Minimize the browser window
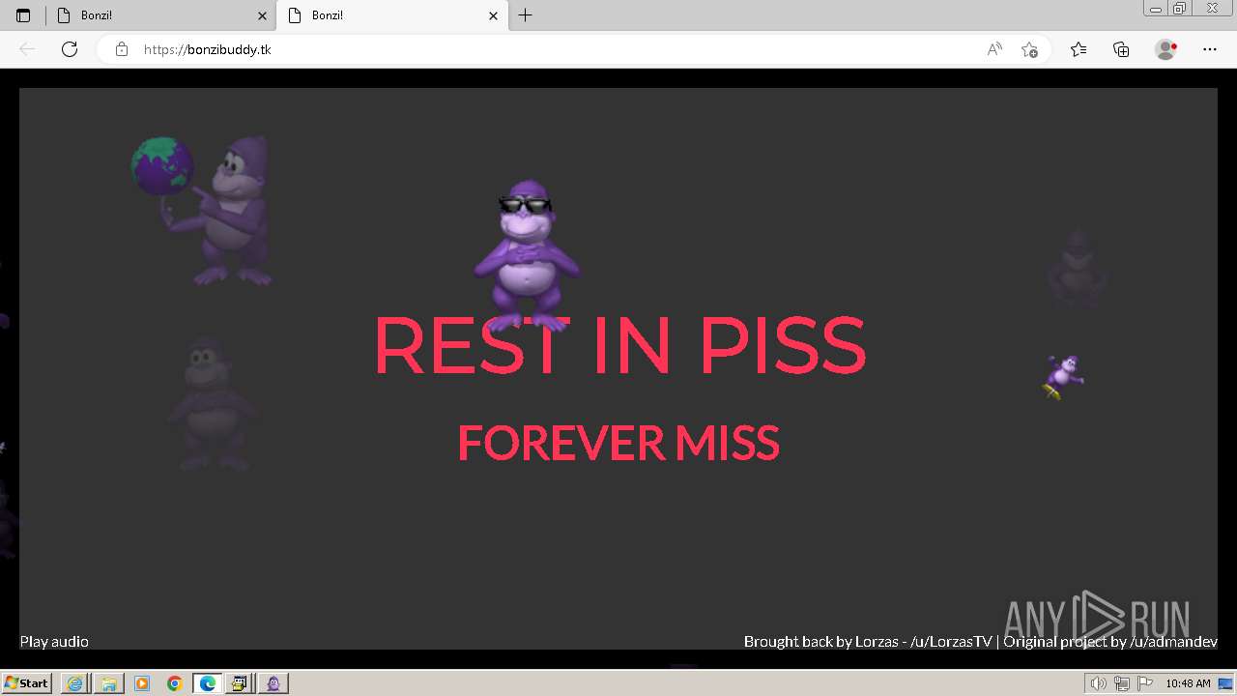The width and height of the screenshot is (1237, 696). pos(1156,9)
